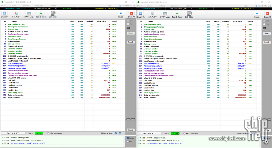Open Test & Repair in Device 1 window
The image size is (272, 148).
click(177, 14)
